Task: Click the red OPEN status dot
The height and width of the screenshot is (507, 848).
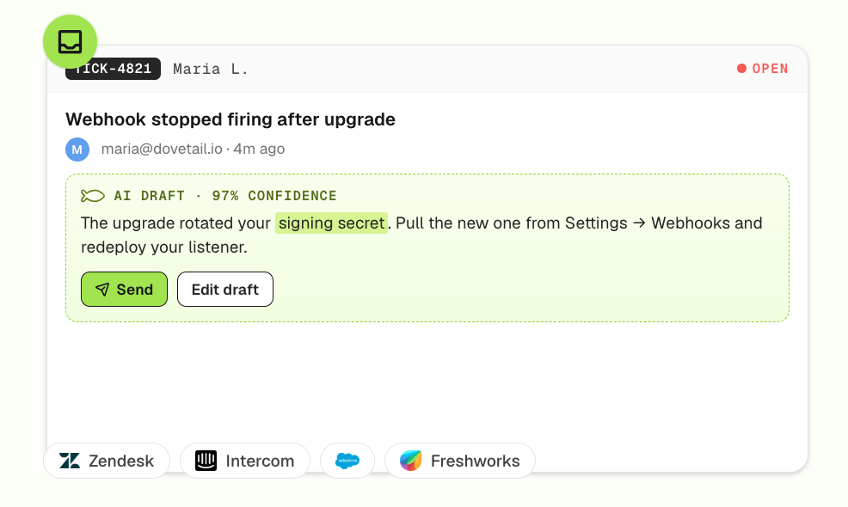Action: (x=741, y=68)
